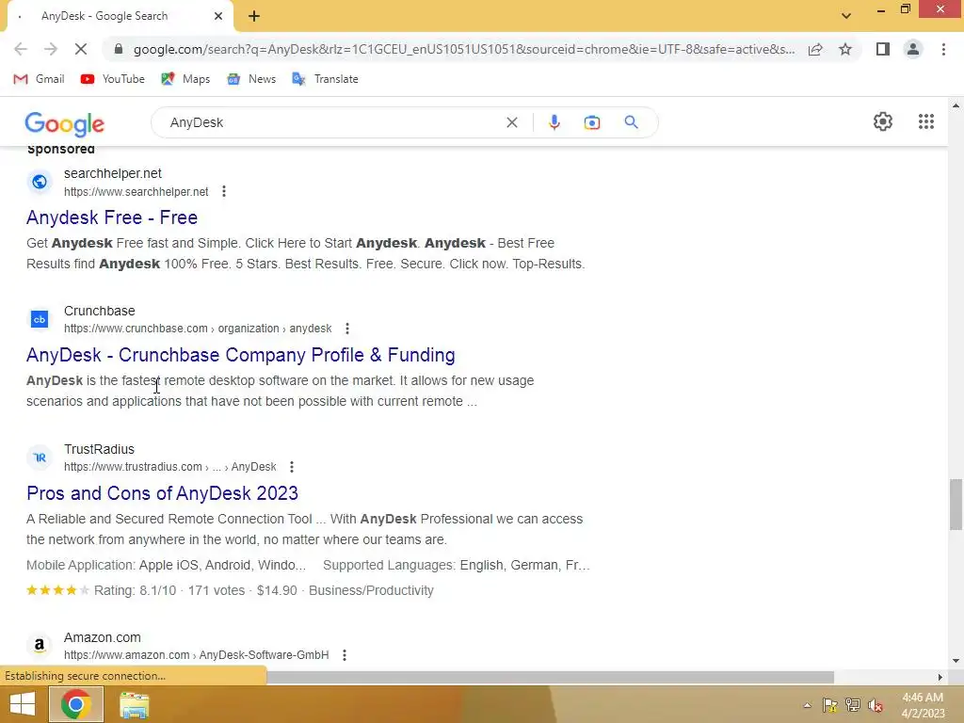Open AnyDesk Crunchbase Company Profile link
964x723 pixels.
(240, 355)
